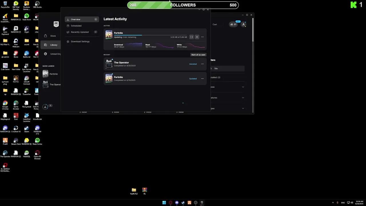Open 360 Total Security desktop icon
This screenshot has height=206, width=366.
[x=16, y=6]
